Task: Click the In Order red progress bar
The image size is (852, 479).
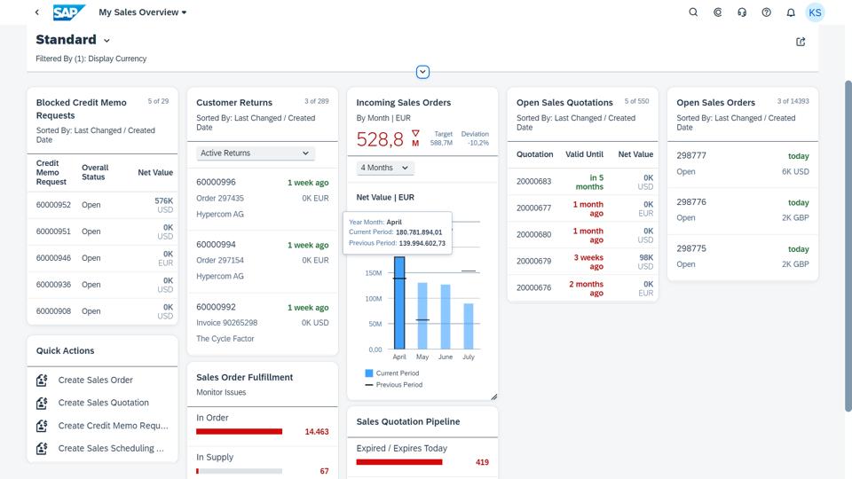Action: pos(239,432)
